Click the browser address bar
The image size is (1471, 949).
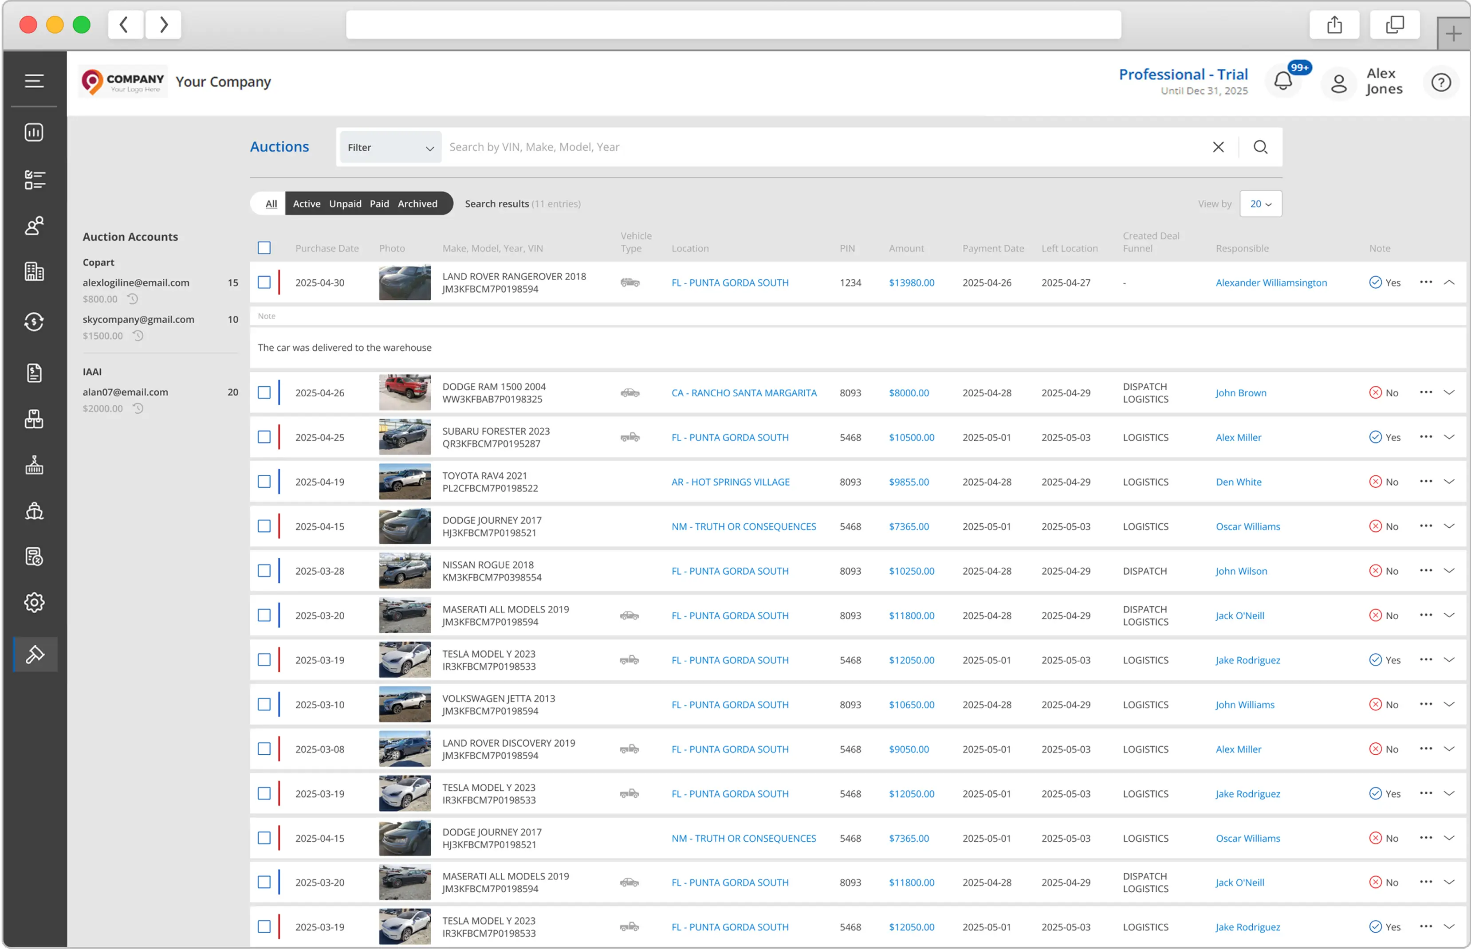733,25
